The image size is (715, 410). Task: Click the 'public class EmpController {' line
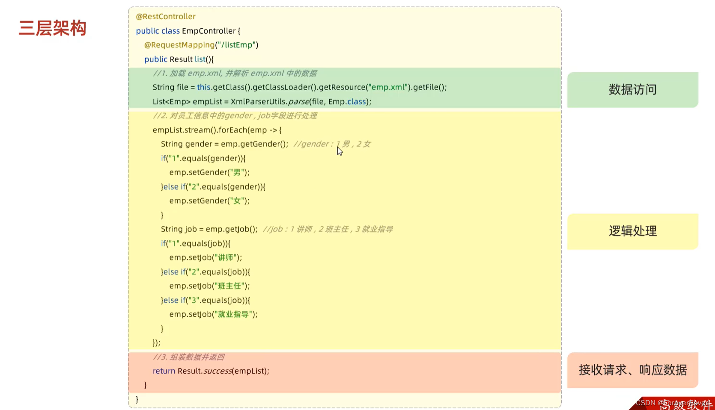pos(188,31)
